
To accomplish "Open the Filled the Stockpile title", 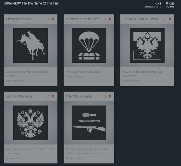I will [79, 96].
